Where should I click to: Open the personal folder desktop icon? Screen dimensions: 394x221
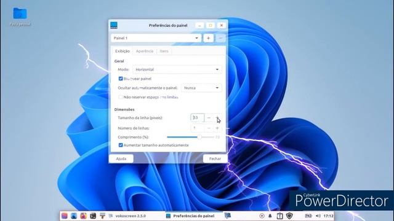coord(20,17)
